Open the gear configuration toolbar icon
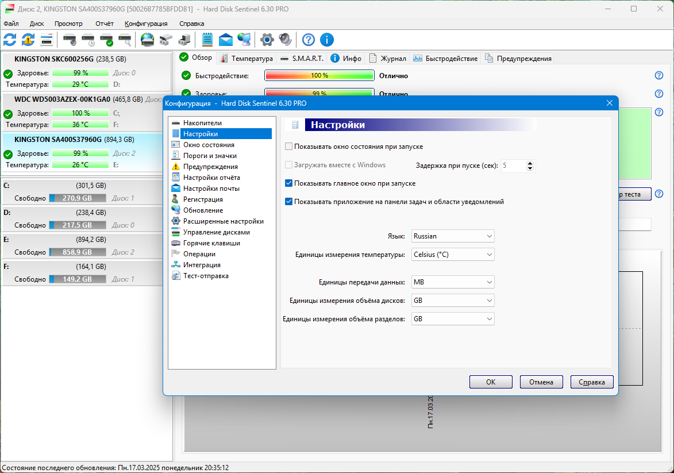Image resolution: width=674 pixels, height=473 pixels. pos(267,40)
